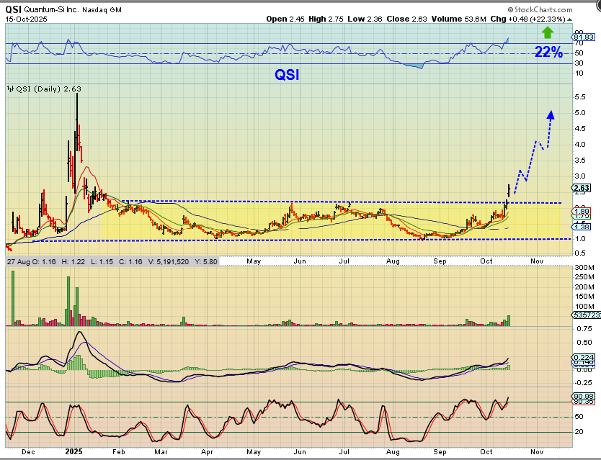This screenshot has width=601, height=460.
Task: Click the Low 2.36 header value
Action: pos(365,19)
